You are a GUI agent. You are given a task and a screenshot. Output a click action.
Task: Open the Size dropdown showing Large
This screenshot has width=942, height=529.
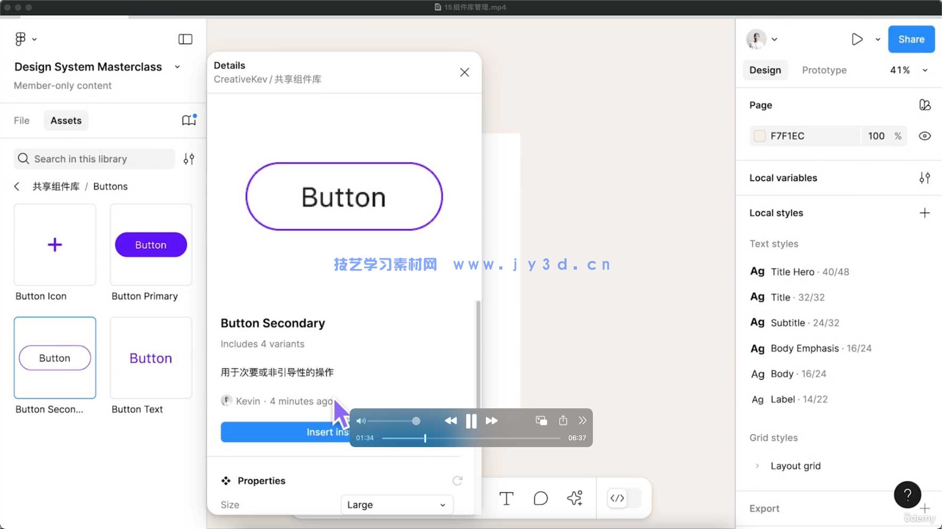pyautogui.click(x=396, y=504)
